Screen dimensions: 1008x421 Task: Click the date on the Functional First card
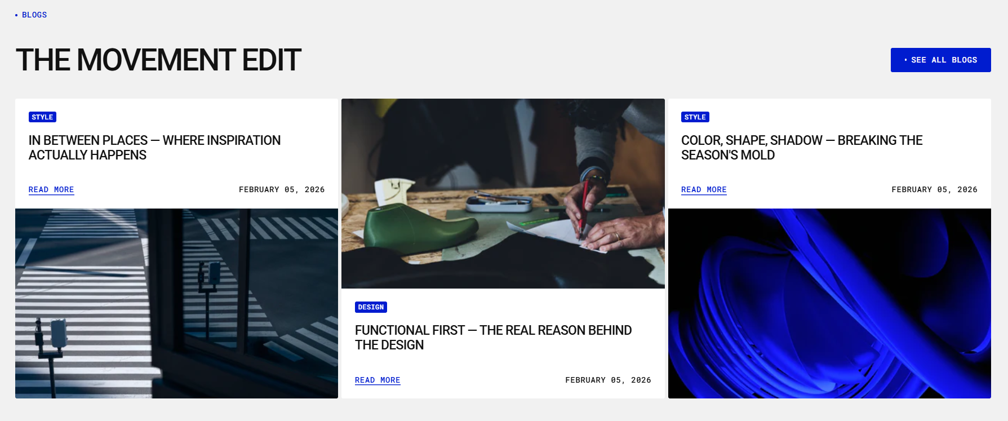(x=608, y=380)
